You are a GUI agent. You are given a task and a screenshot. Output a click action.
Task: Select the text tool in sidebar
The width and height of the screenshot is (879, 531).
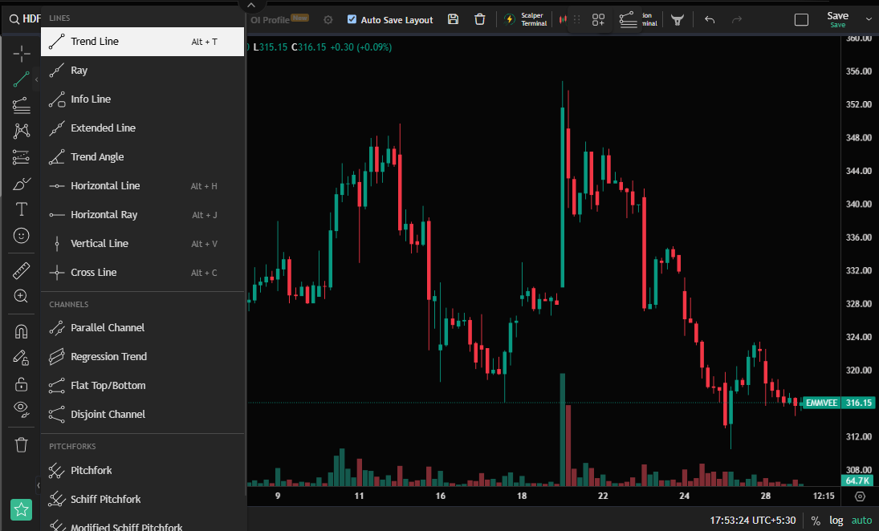22,209
